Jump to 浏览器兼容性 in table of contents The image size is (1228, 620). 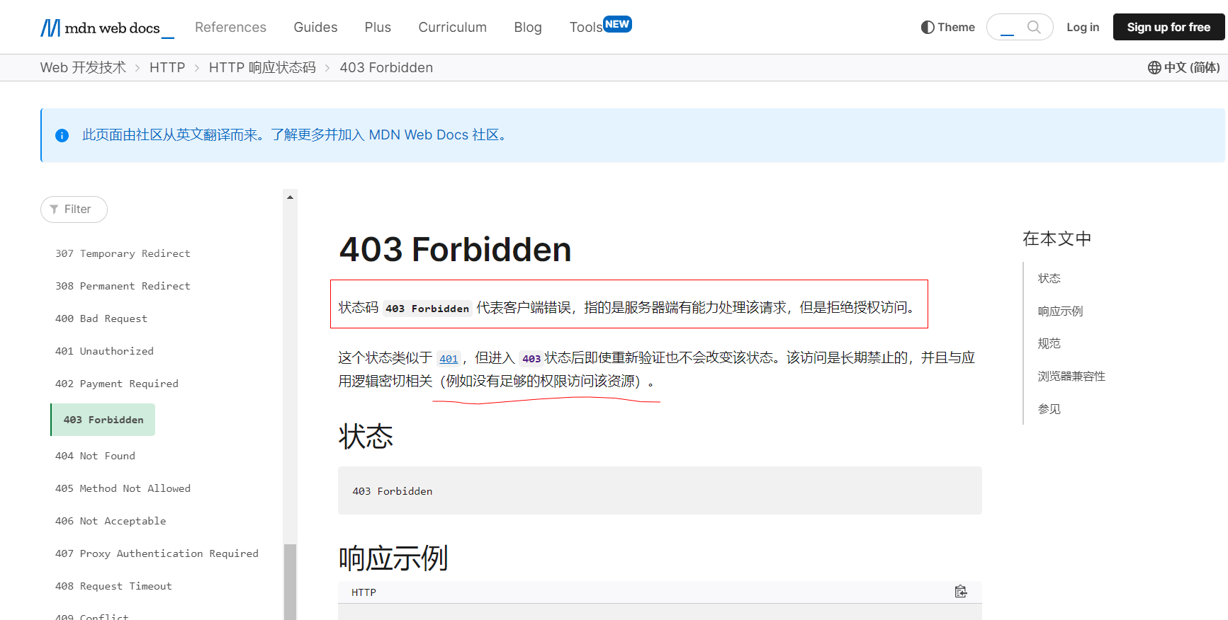click(1071, 376)
